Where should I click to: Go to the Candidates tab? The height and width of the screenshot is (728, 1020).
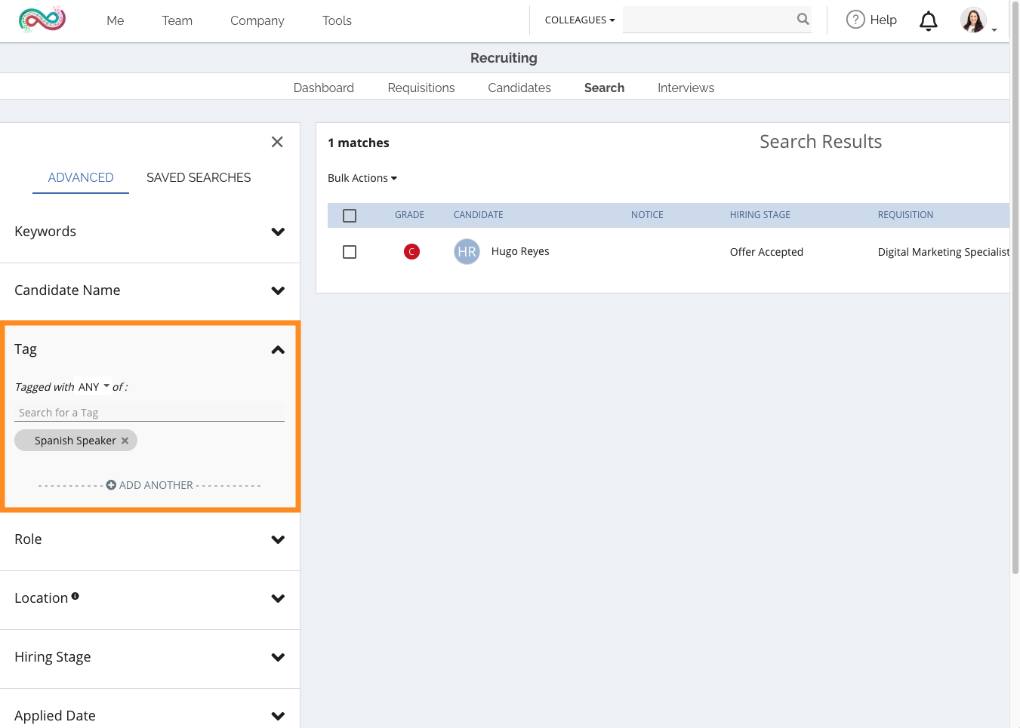point(519,88)
